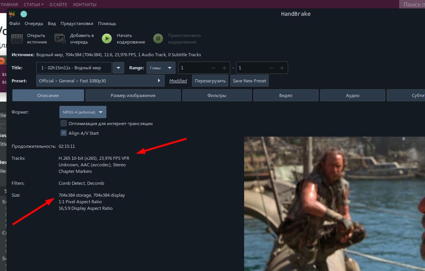Click the teal round window button
The width and height of the screenshot is (425, 271).
point(24,14)
